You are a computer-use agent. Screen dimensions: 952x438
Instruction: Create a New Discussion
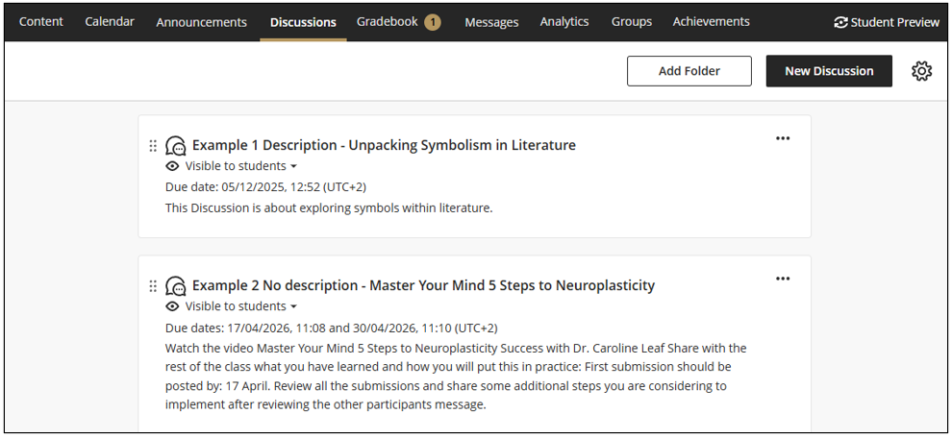[829, 71]
